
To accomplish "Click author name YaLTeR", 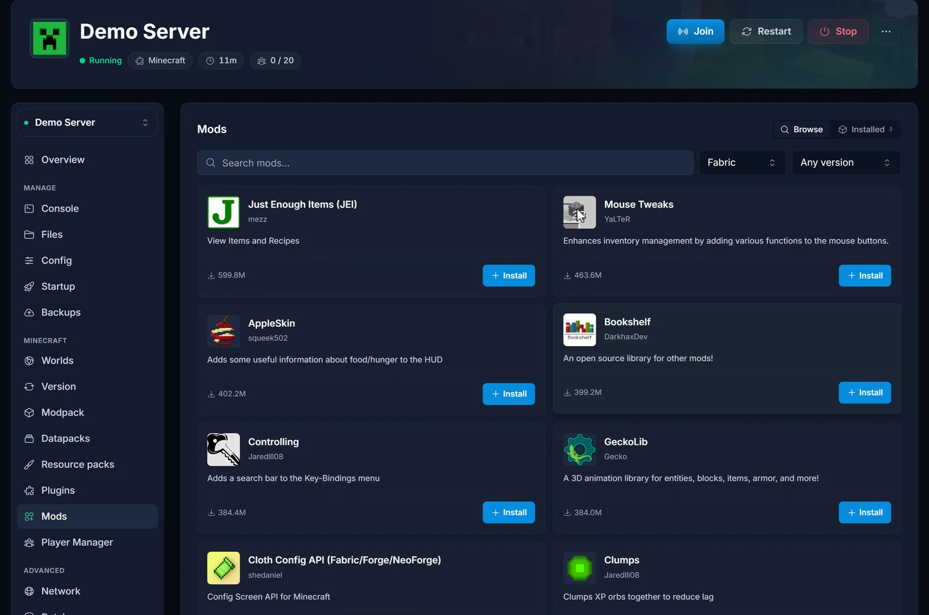I will coord(617,219).
